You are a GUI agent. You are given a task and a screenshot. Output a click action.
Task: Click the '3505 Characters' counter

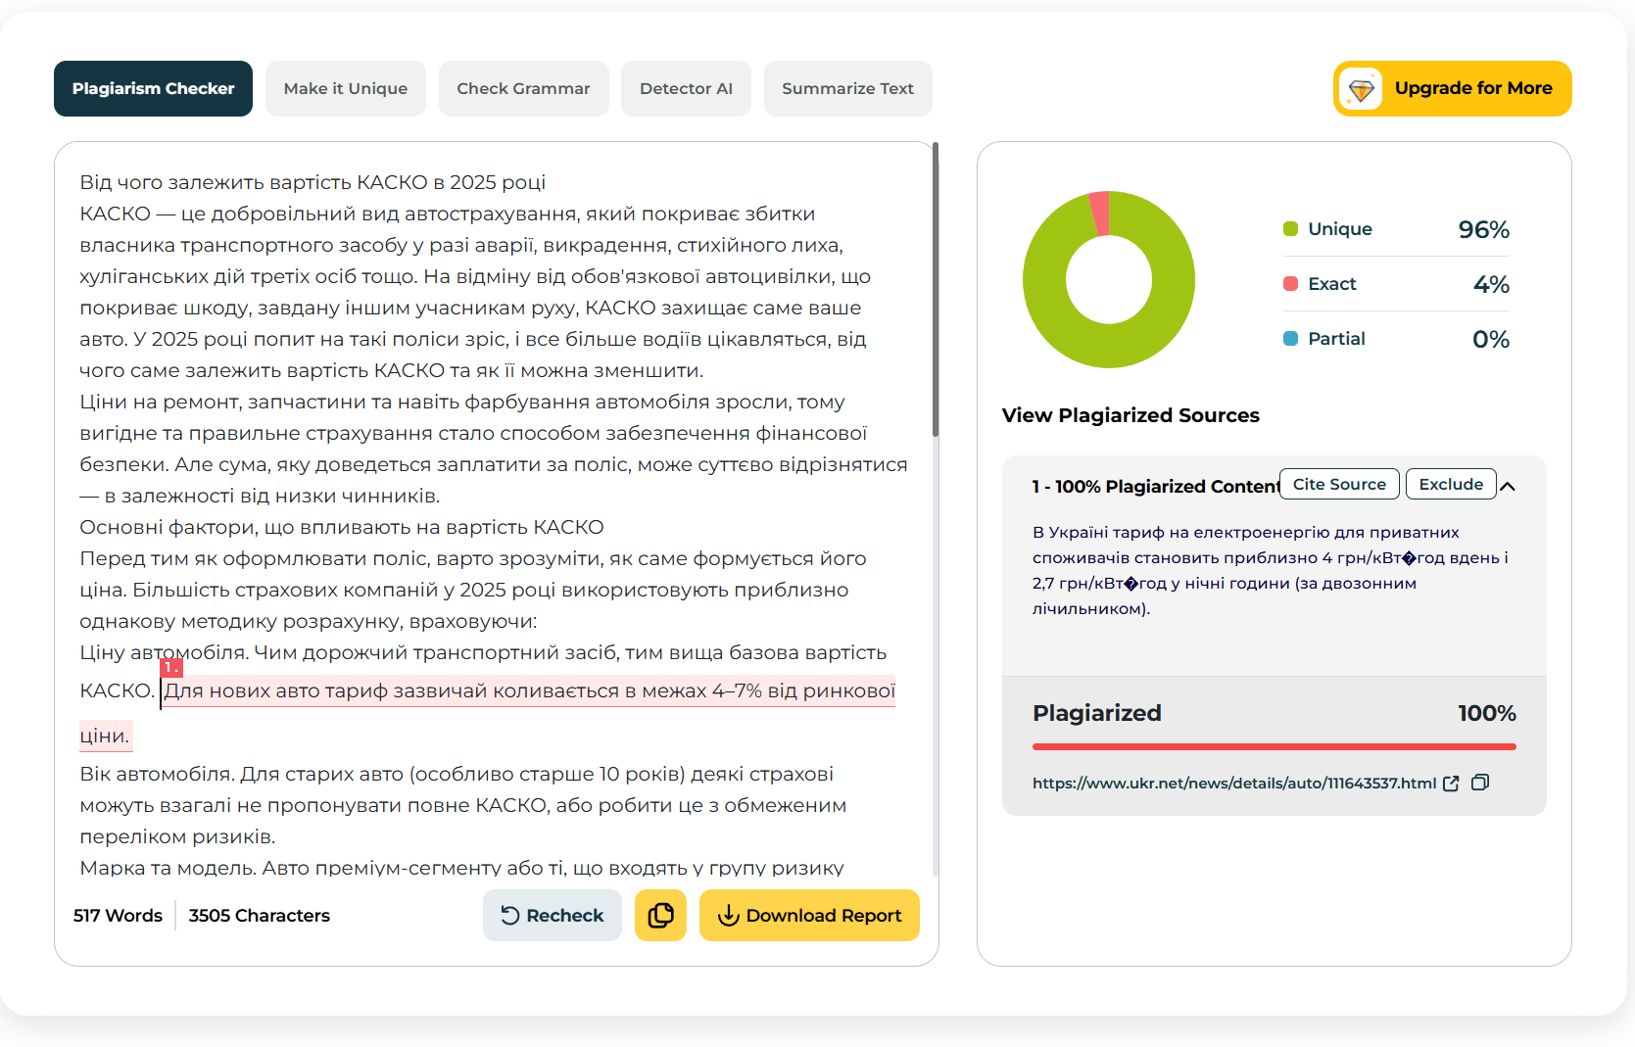coord(259,915)
